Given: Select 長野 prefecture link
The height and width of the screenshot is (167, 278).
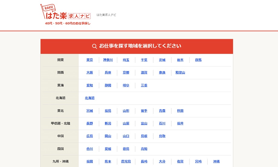Looking at the screenshot, I should point(90,124).
